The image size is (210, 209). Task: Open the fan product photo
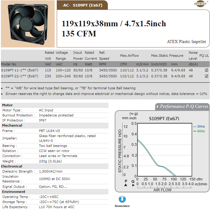(27, 24)
